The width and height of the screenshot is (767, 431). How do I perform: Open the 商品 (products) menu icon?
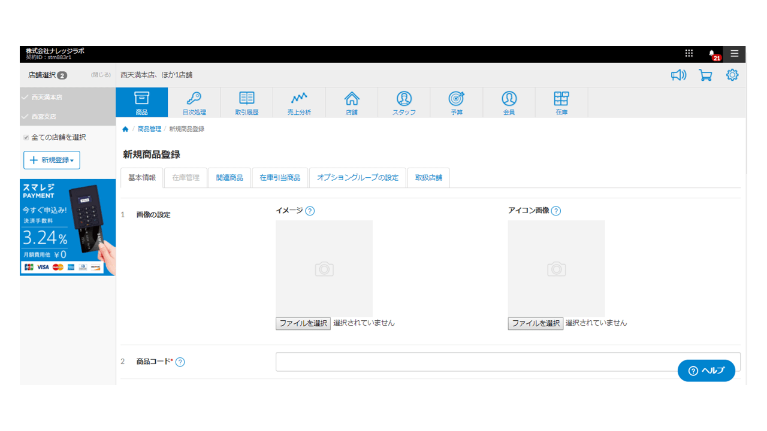(142, 102)
